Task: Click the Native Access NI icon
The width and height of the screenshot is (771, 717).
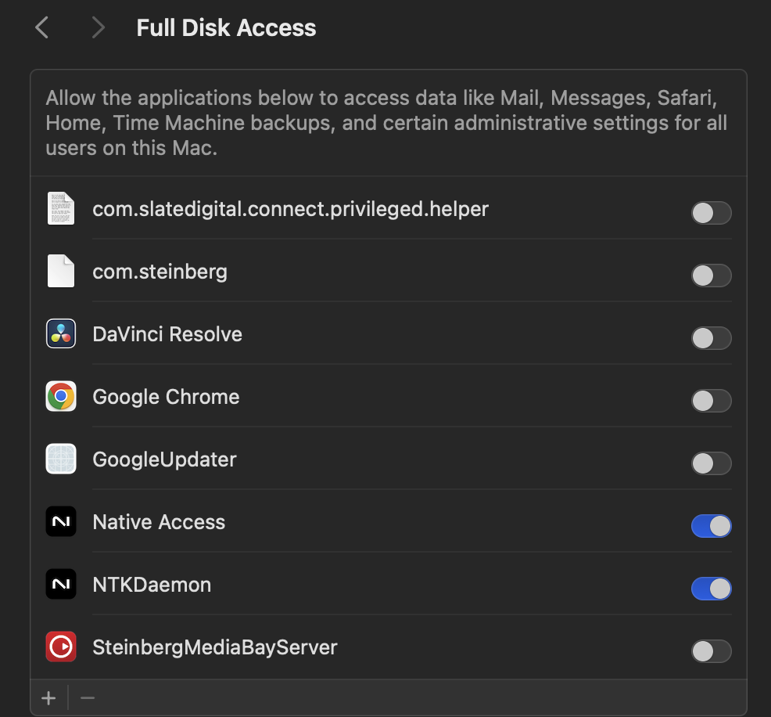Action: click(x=61, y=521)
